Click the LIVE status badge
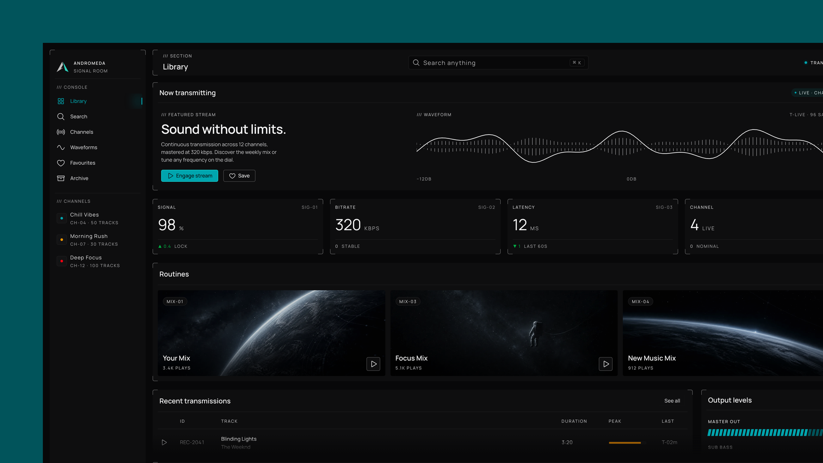 (x=807, y=93)
